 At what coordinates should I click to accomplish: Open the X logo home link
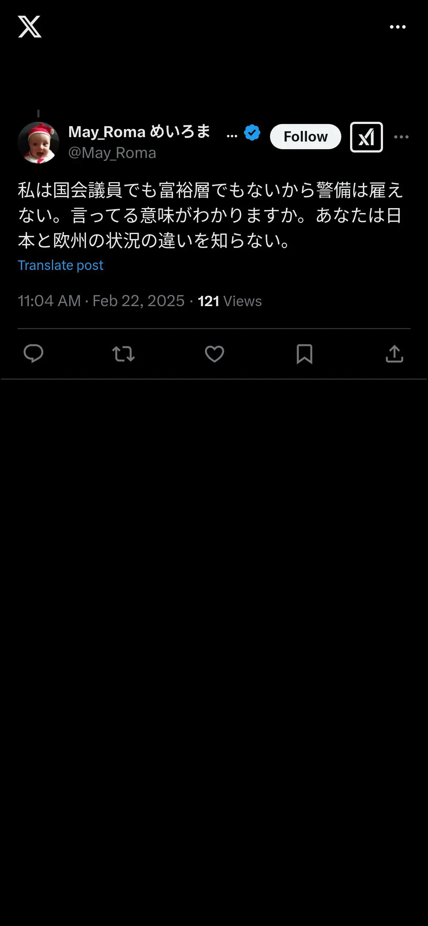pyautogui.click(x=30, y=27)
